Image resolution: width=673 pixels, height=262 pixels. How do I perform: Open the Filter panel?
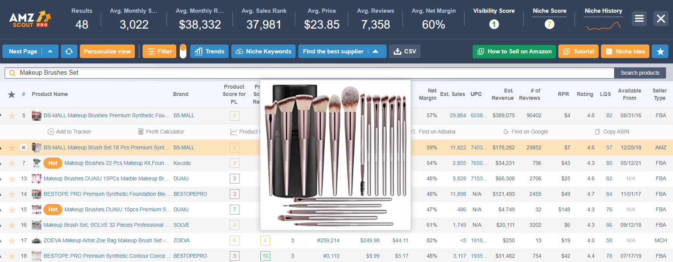click(159, 51)
